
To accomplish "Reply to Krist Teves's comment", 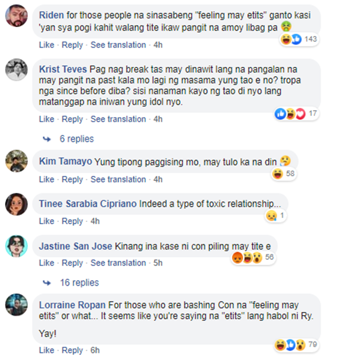I will point(72,119).
